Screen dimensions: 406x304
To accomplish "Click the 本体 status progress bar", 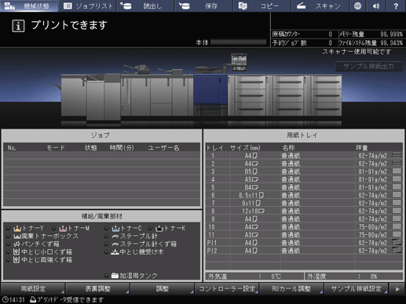I will pyautogui.click(x=239, y=42).
